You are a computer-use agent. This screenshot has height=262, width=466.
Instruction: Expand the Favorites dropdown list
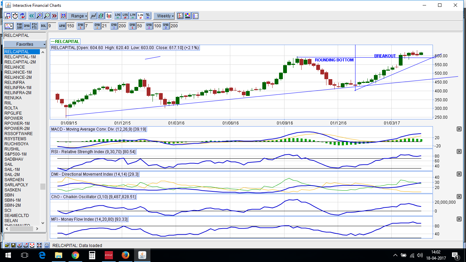(25, 44)
